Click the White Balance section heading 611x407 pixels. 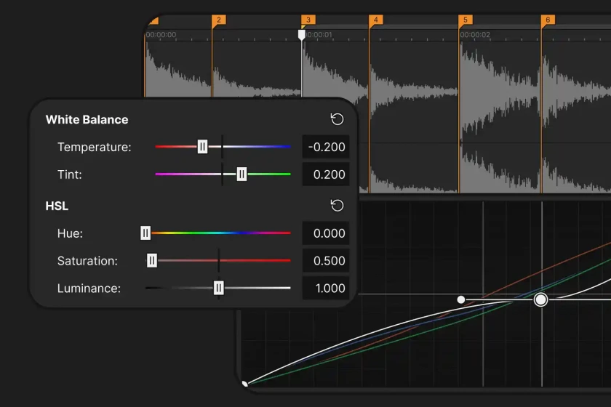click(87, 120)
